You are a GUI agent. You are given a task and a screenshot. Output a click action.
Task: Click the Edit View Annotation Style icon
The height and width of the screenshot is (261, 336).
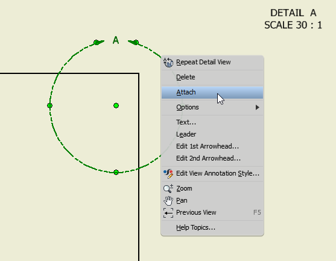click(x=168, y=173)
